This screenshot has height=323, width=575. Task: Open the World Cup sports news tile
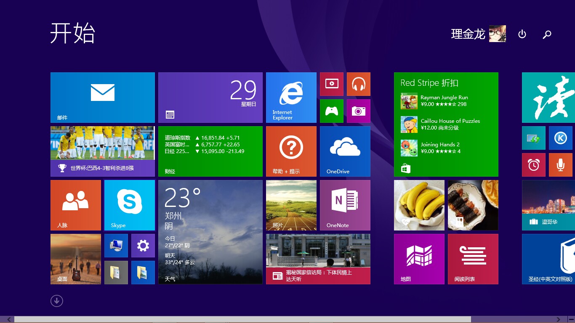(x=103, y=151)
